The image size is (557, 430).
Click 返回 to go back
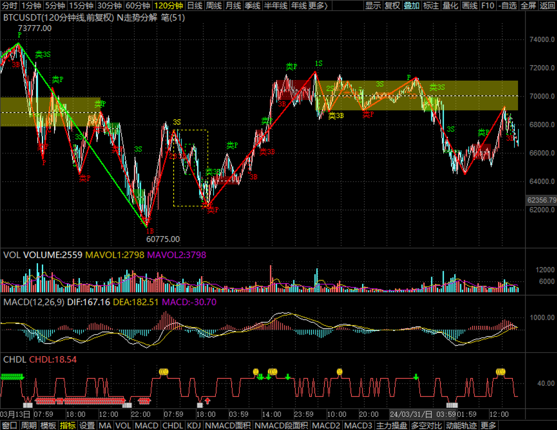coord(547,6)
